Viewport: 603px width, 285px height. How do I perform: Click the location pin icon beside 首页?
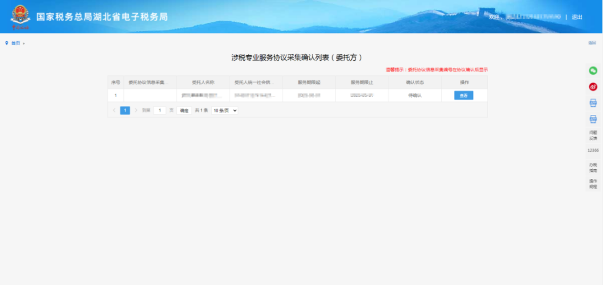[x=7, y=43]
